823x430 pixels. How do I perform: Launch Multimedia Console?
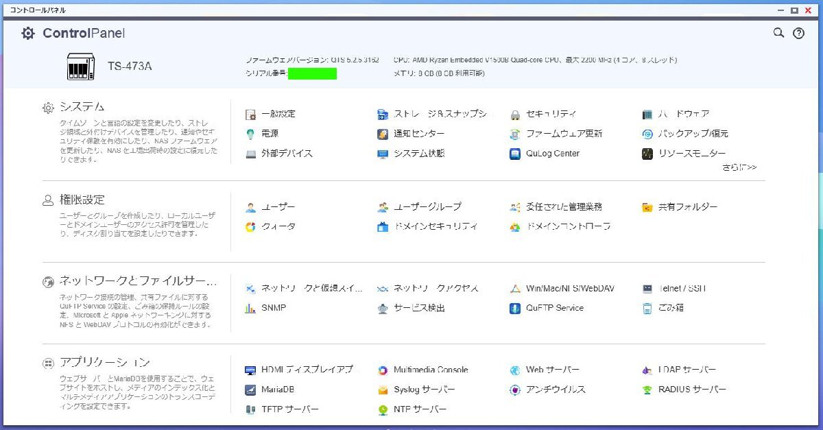423,370
